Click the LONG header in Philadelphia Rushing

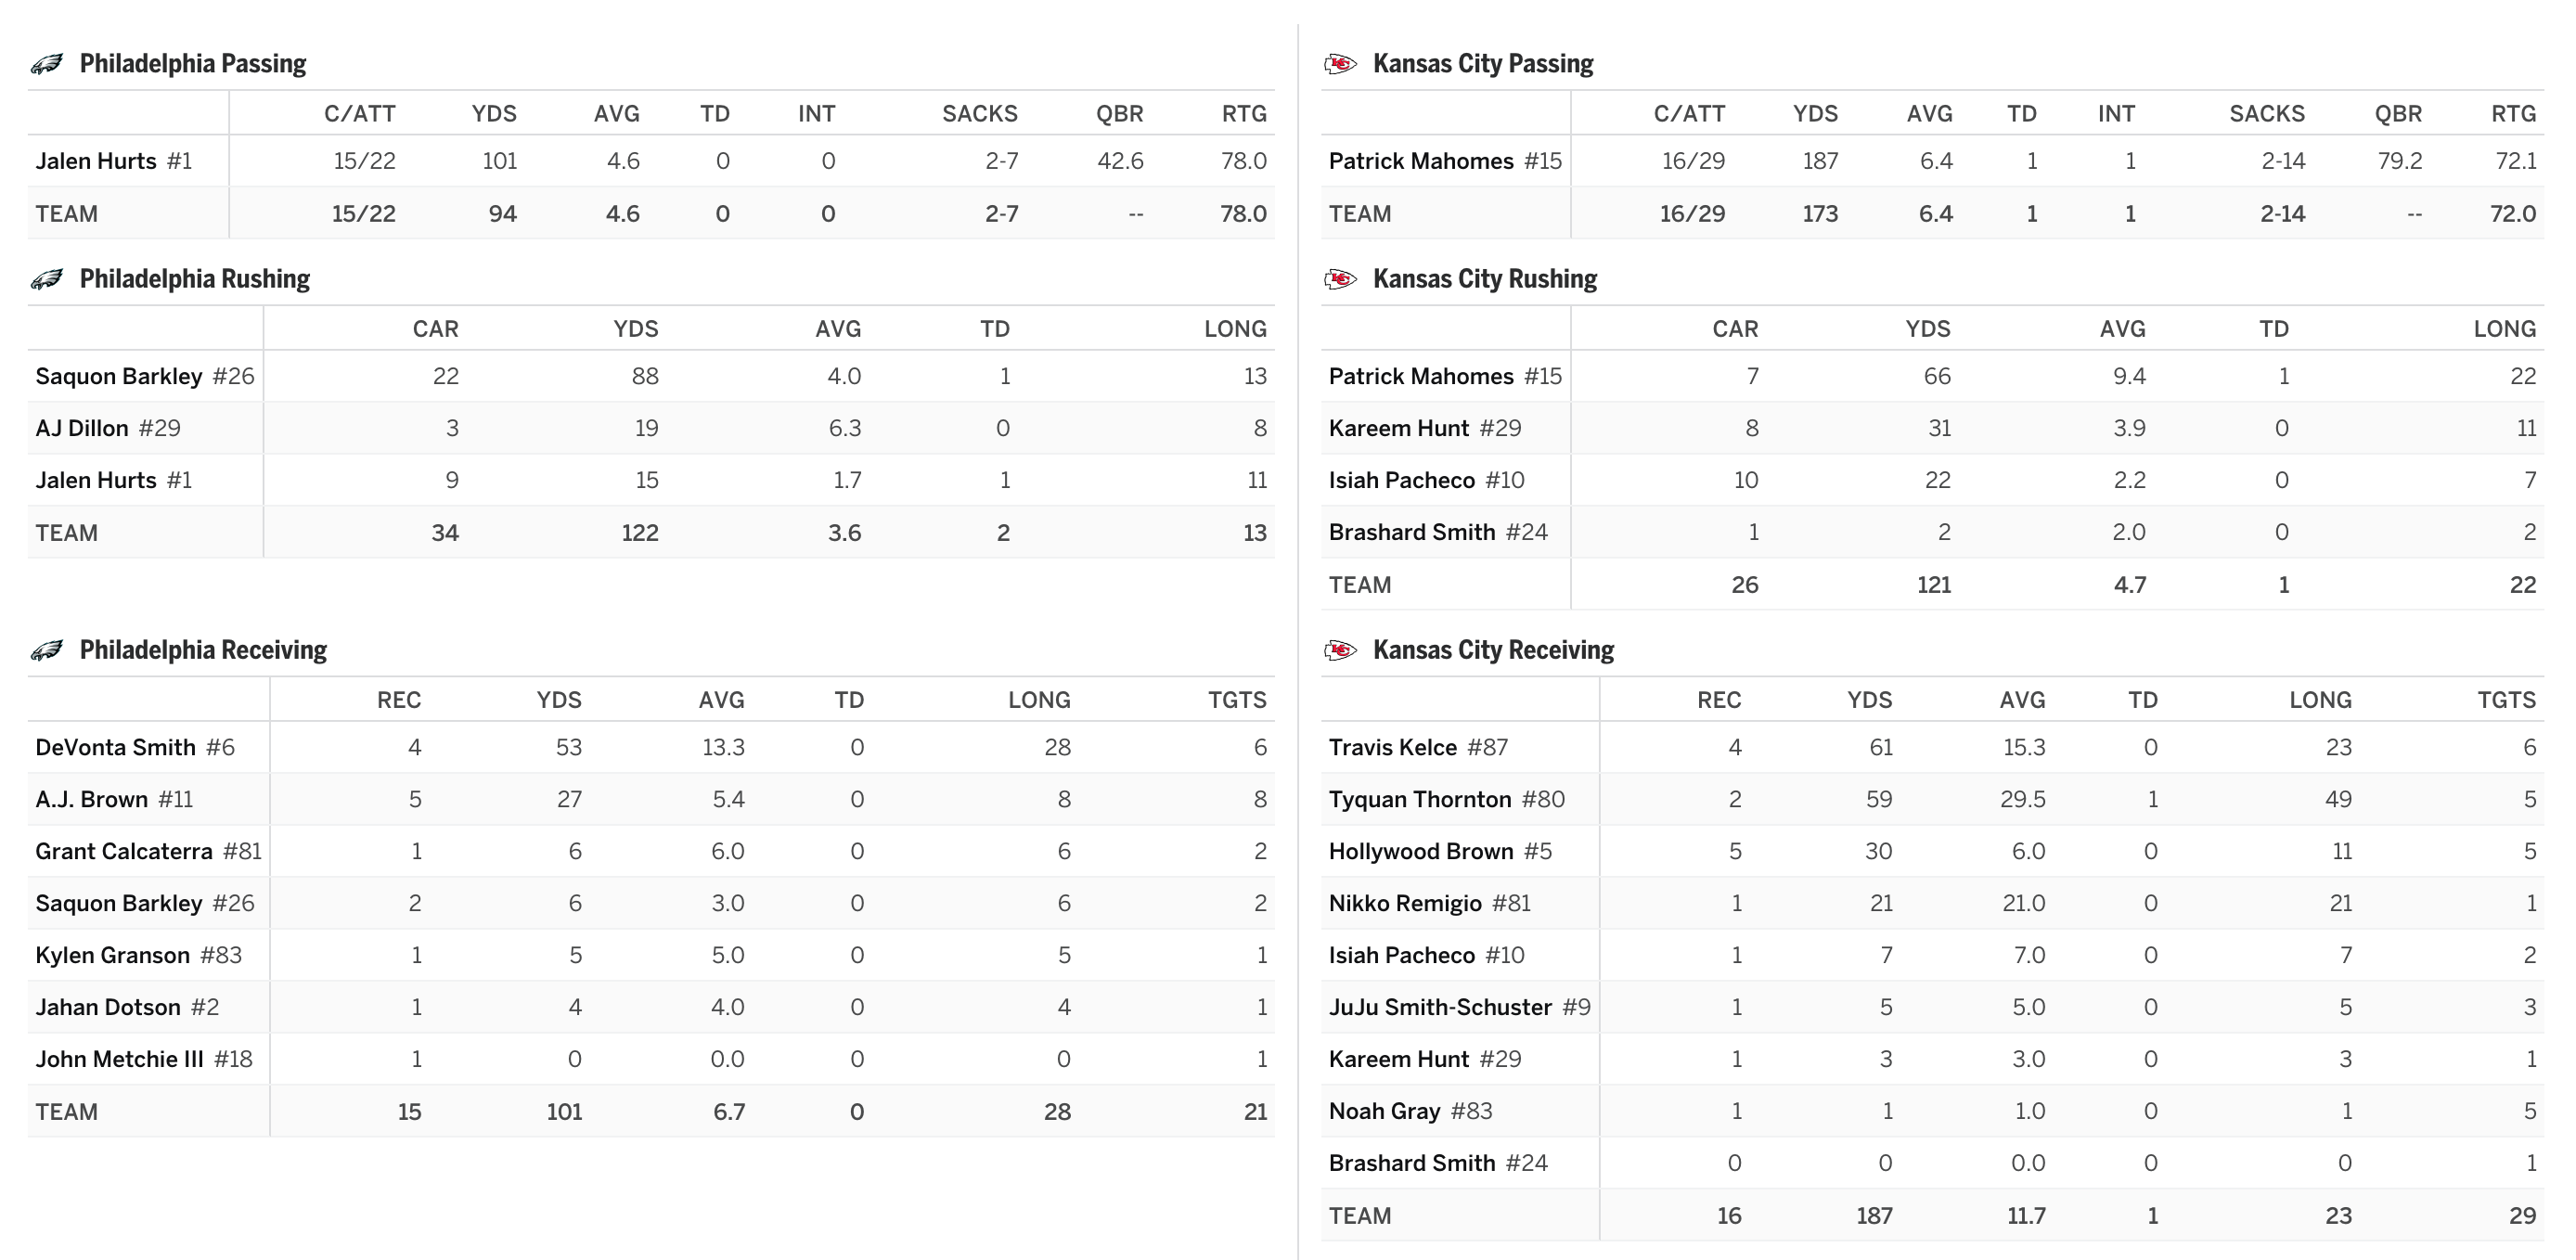coord(1235,329)
